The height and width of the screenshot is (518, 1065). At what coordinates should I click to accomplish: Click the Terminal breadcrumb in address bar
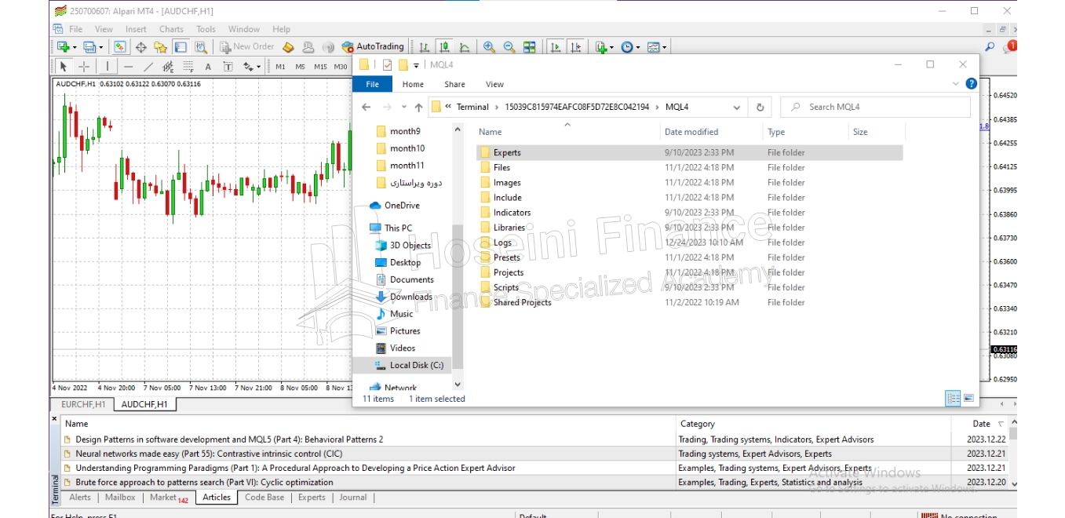coord(472,107)
